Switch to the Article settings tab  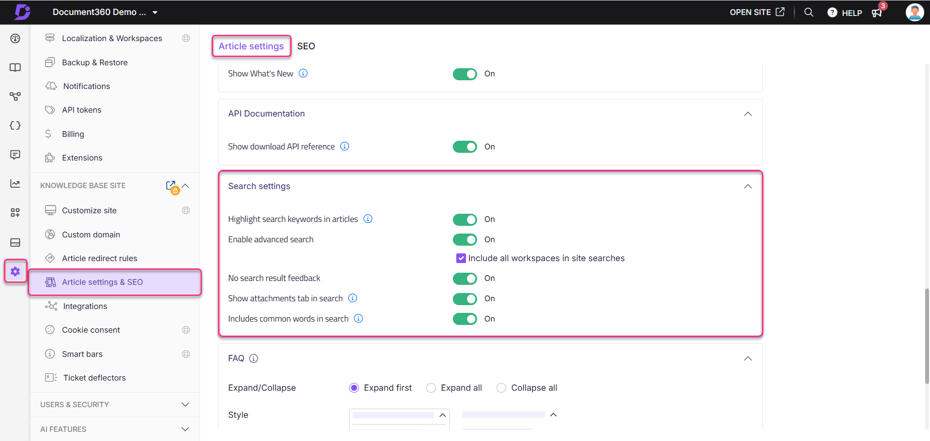coord(251,46)
